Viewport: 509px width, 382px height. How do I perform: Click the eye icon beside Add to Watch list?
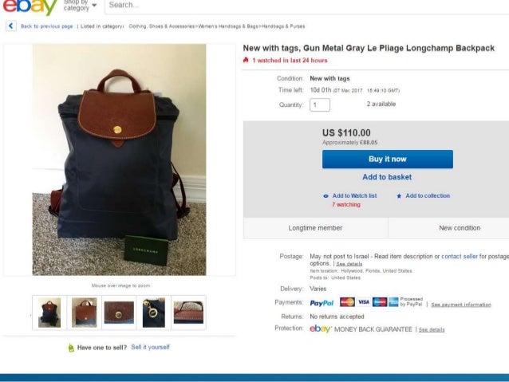click(326, 196)
